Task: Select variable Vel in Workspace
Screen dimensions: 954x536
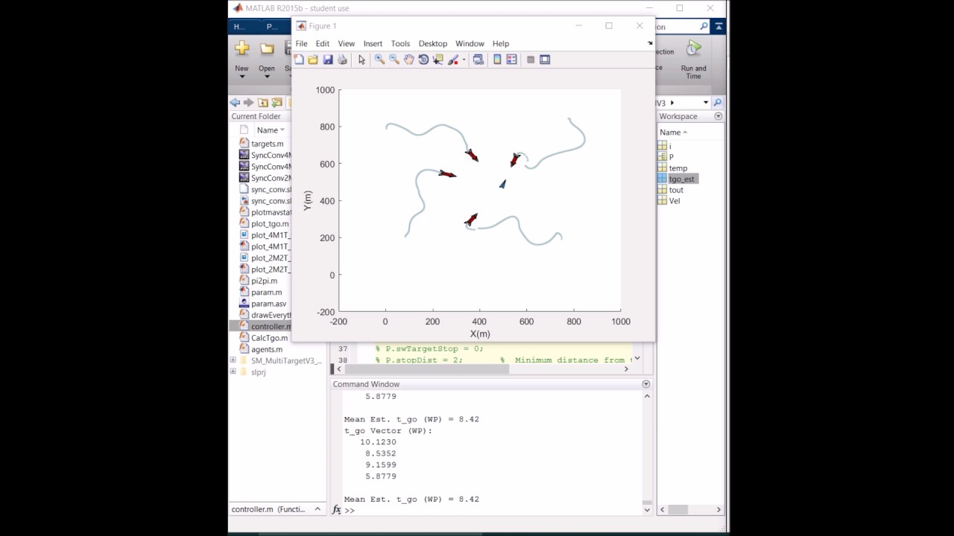Action: 675,200
